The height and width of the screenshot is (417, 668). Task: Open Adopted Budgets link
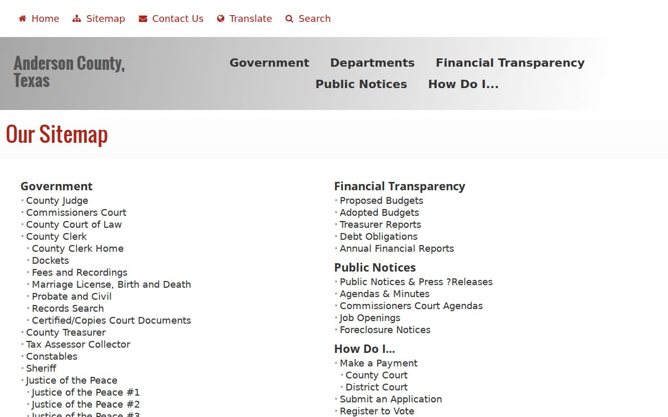click(379, 213)
